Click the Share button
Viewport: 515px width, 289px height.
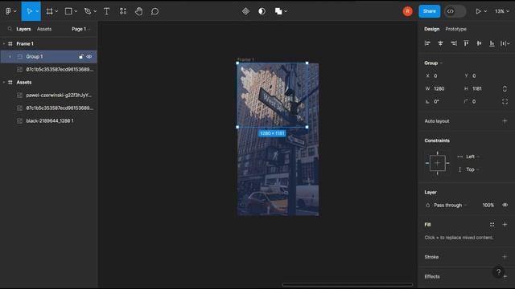tap(429, 11)
